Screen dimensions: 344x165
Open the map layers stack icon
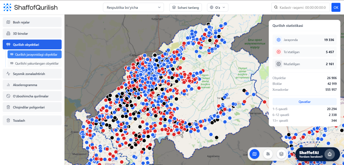[282, 154]
